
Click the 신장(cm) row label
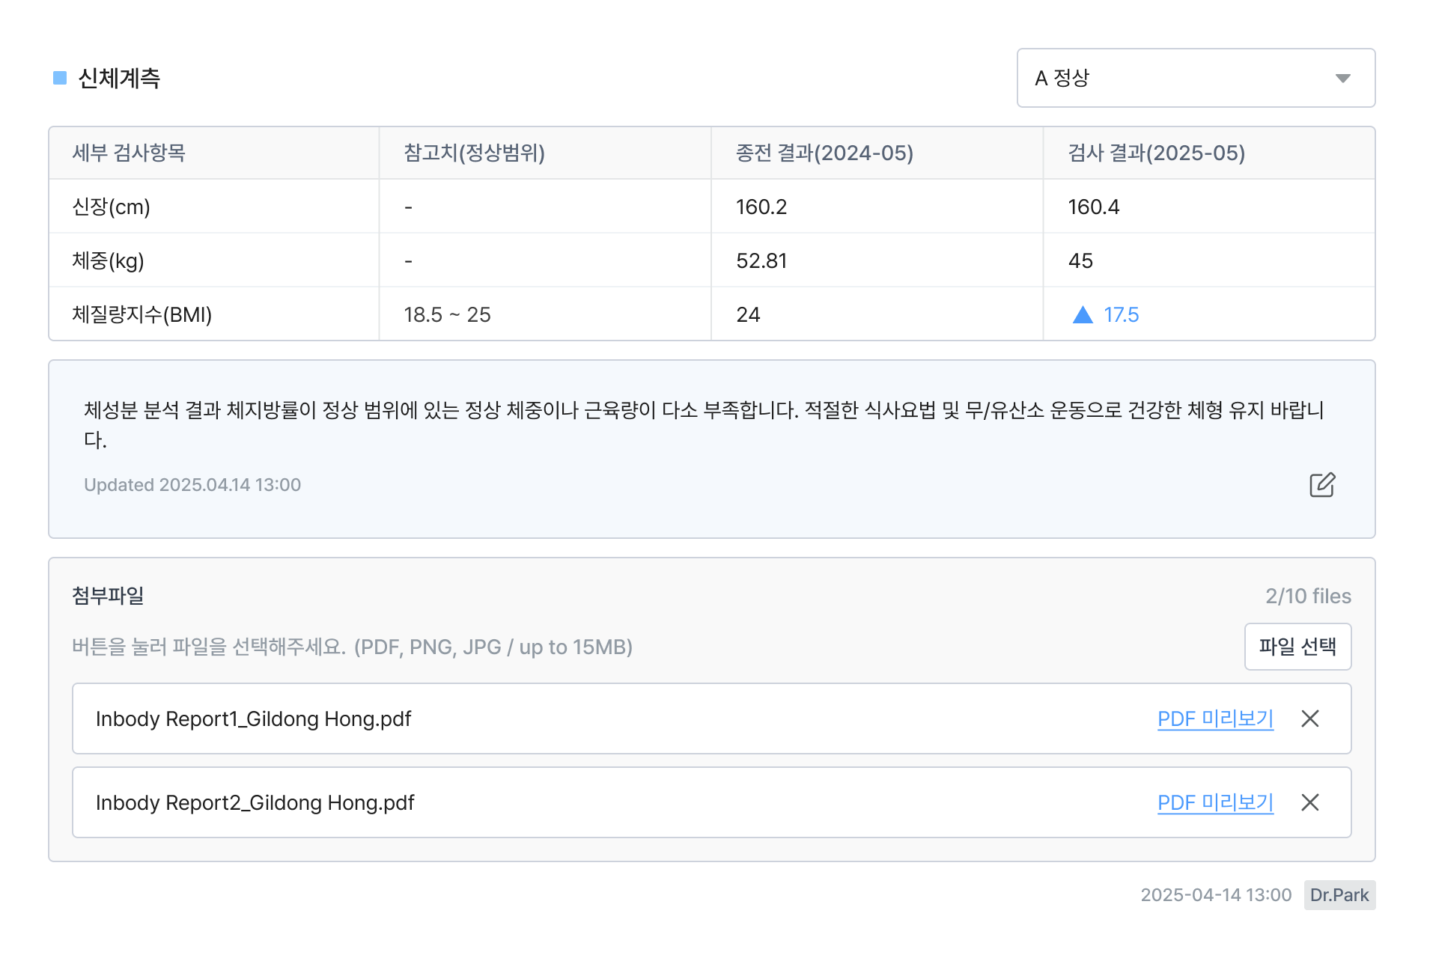111,207
